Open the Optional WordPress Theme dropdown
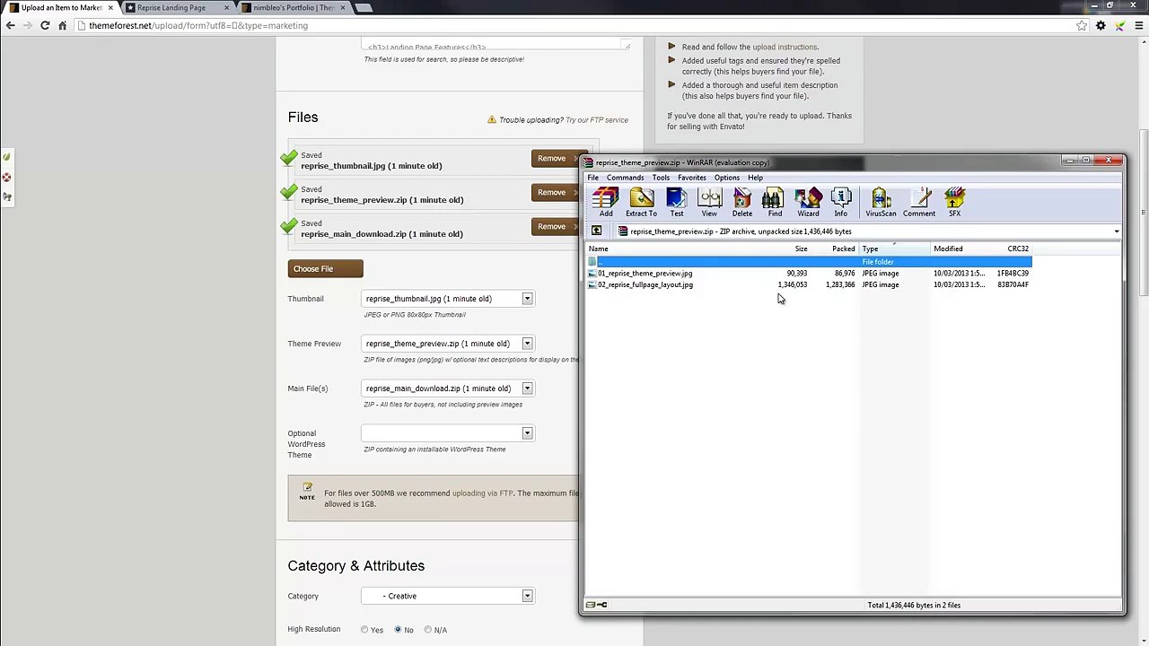 447,433
